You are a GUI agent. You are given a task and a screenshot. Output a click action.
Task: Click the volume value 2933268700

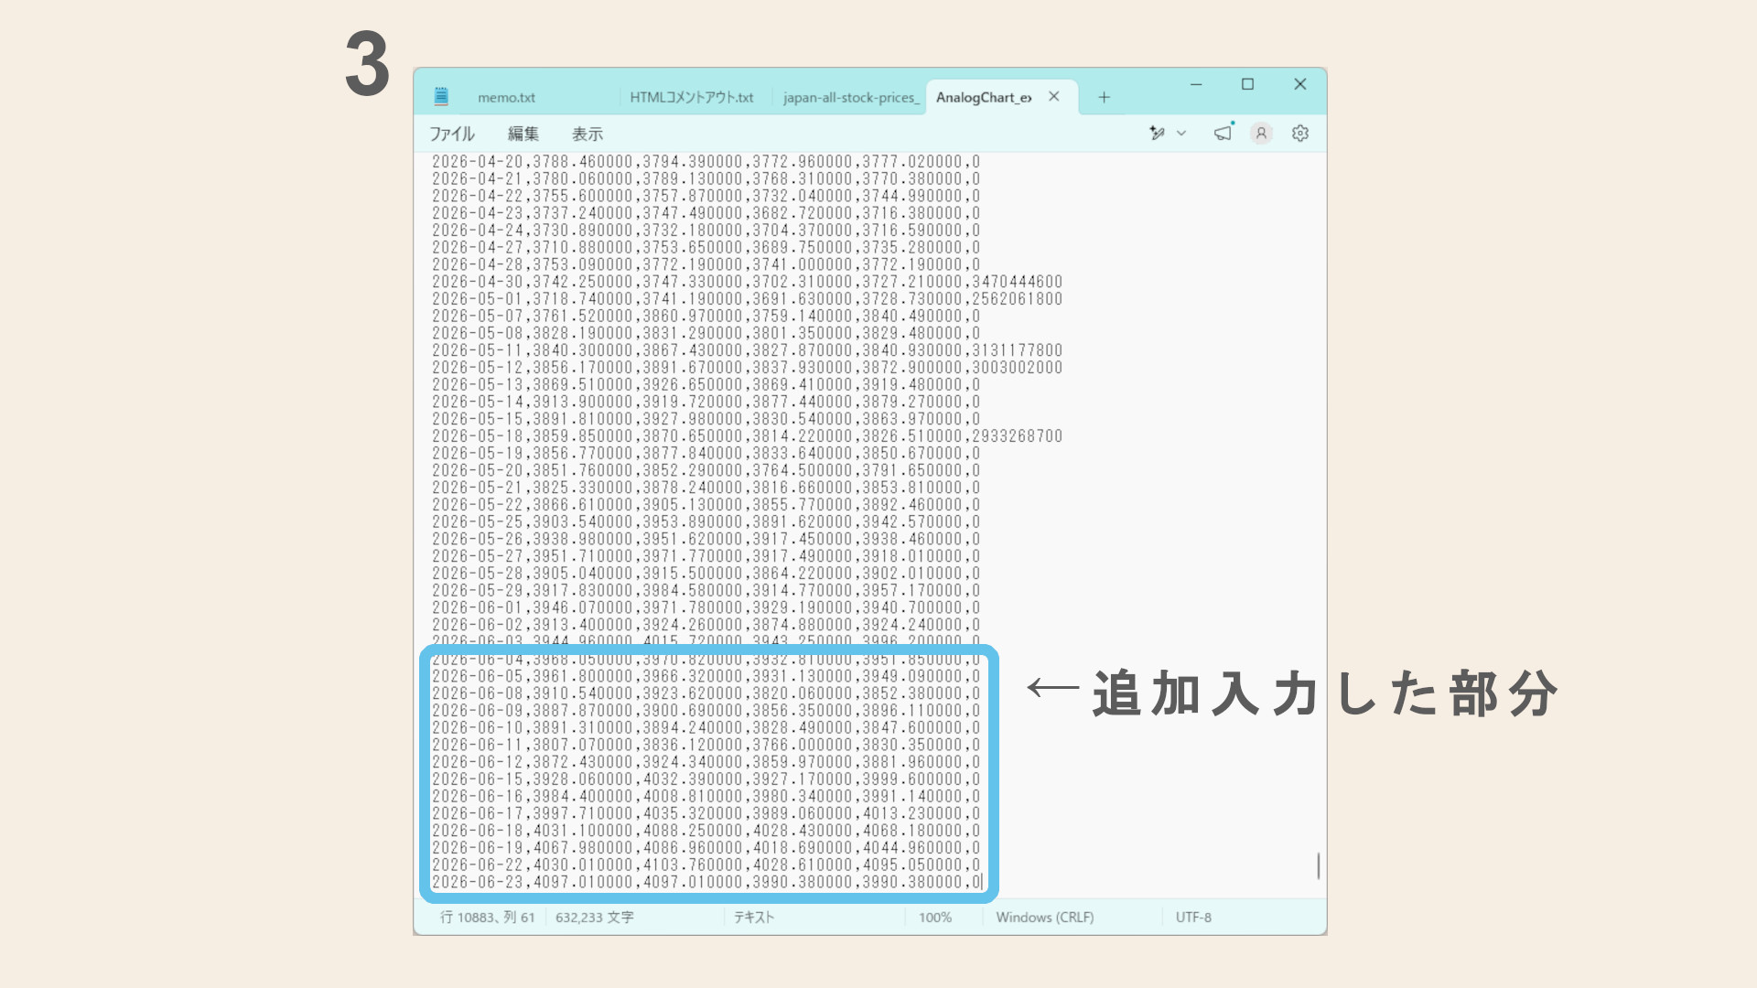pyautogui.click(x=1017, y=436)
